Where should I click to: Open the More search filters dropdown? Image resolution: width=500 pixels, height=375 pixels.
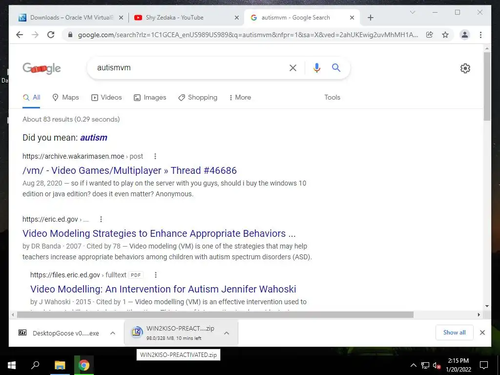click(x=240, y=97)
